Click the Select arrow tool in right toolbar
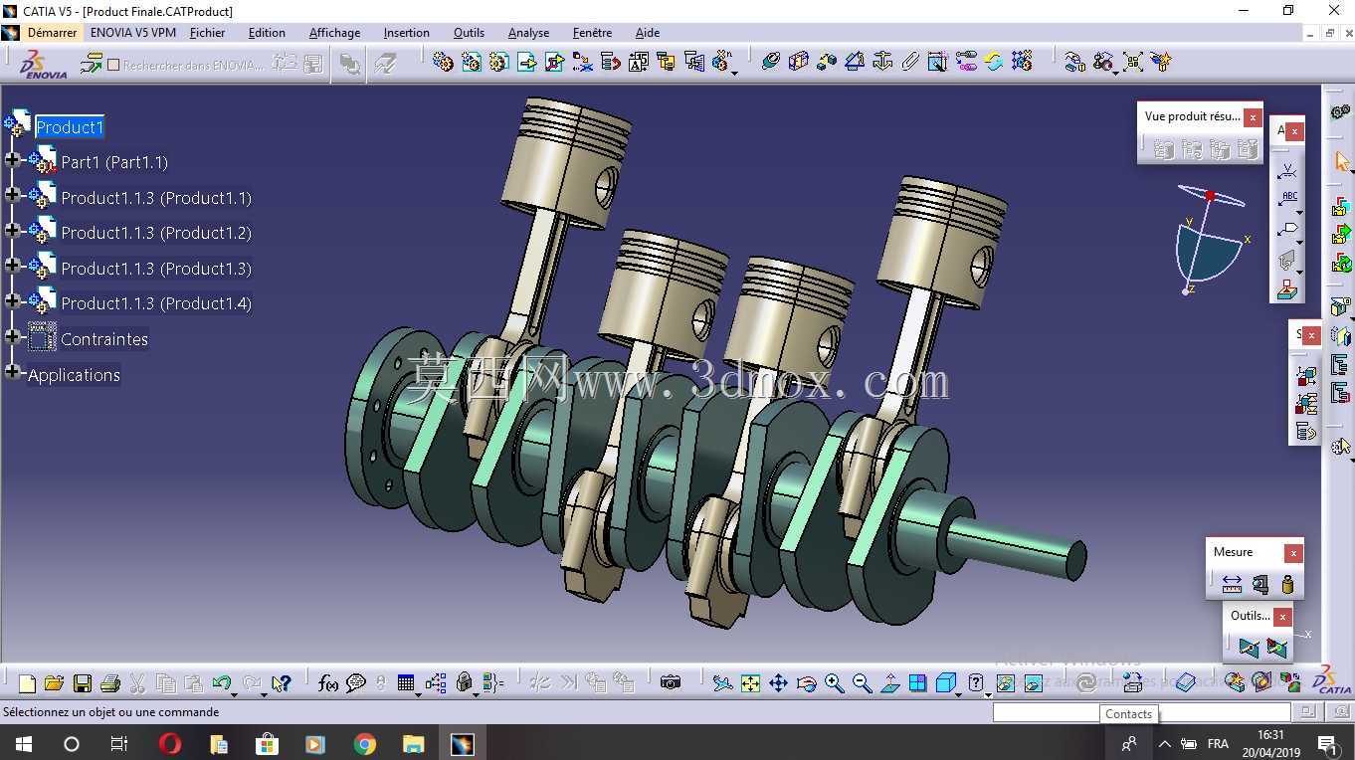The image size is (1355, 760). 1341,161
